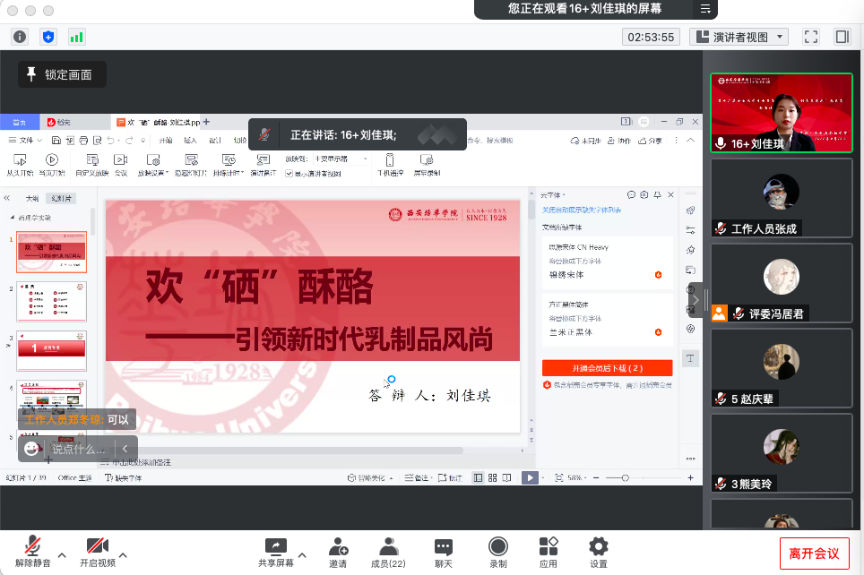Image resolution: width=864 pixels, height=575 pixels.
Task: Check the green network signal icon
Action: (77, 37)
